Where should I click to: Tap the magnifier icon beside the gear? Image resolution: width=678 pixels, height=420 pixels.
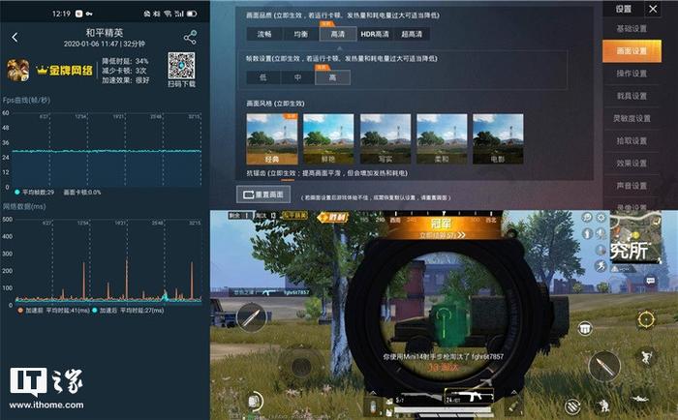pos(587,218)
